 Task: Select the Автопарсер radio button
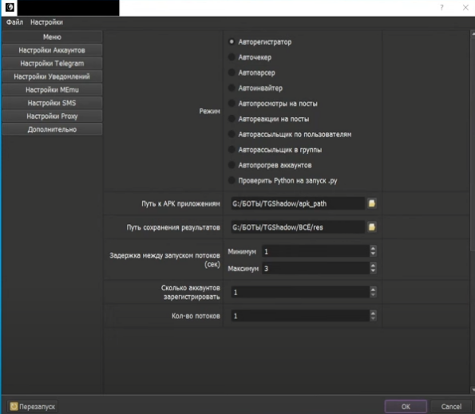pyautogui.click(x=232, y=73)
